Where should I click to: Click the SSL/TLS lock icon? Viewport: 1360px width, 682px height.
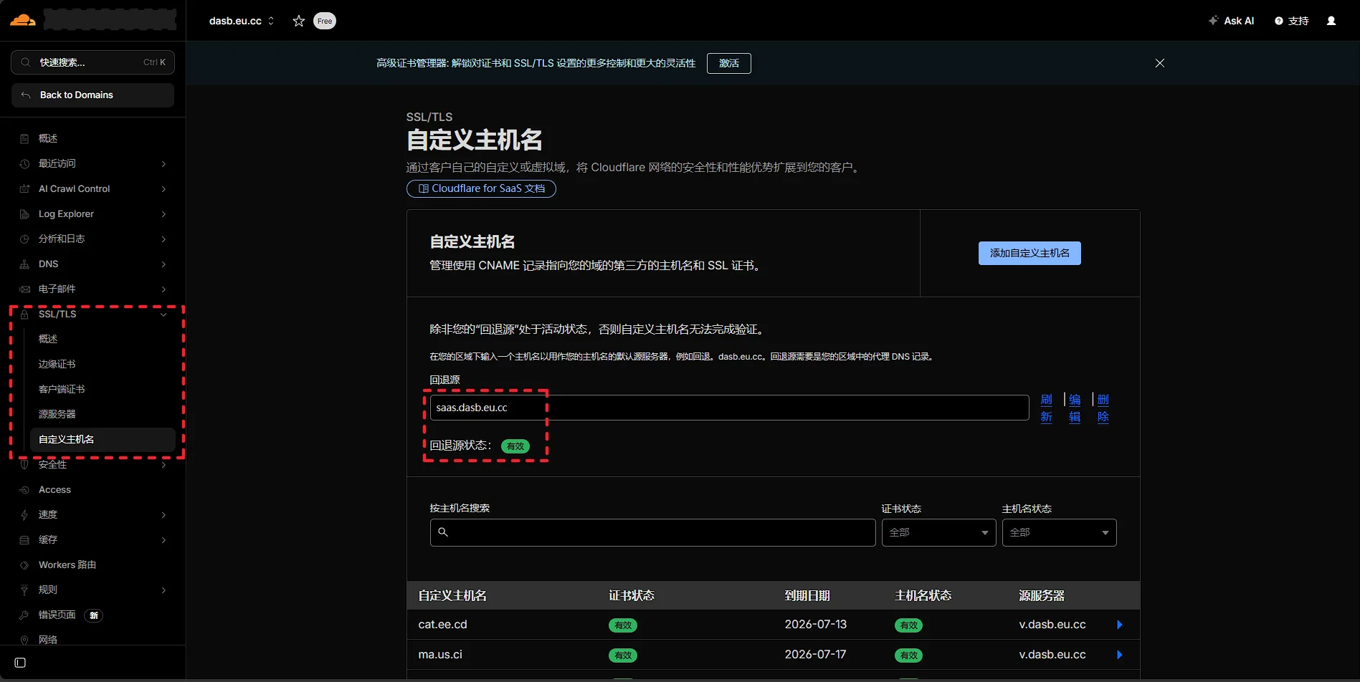coord(24,314)
